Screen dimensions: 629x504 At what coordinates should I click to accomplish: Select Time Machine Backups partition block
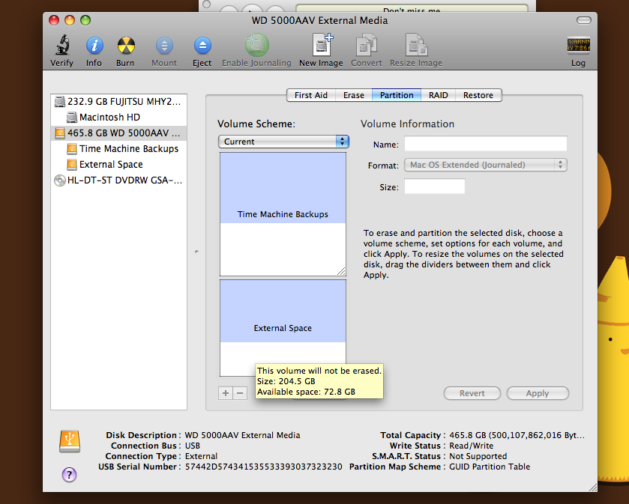(x=283, y=214)
